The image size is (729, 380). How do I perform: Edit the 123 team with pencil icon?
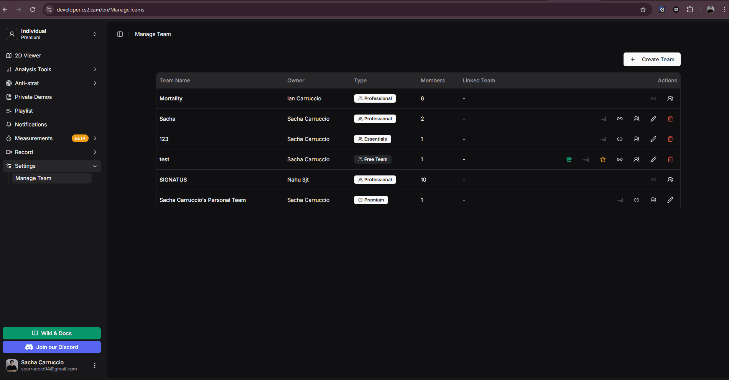click(x=653, y=139)
